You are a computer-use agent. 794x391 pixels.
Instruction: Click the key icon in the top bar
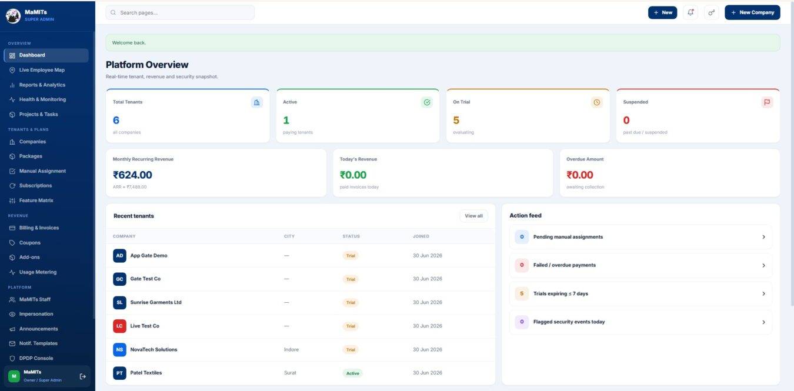click(x=712, y=12)
